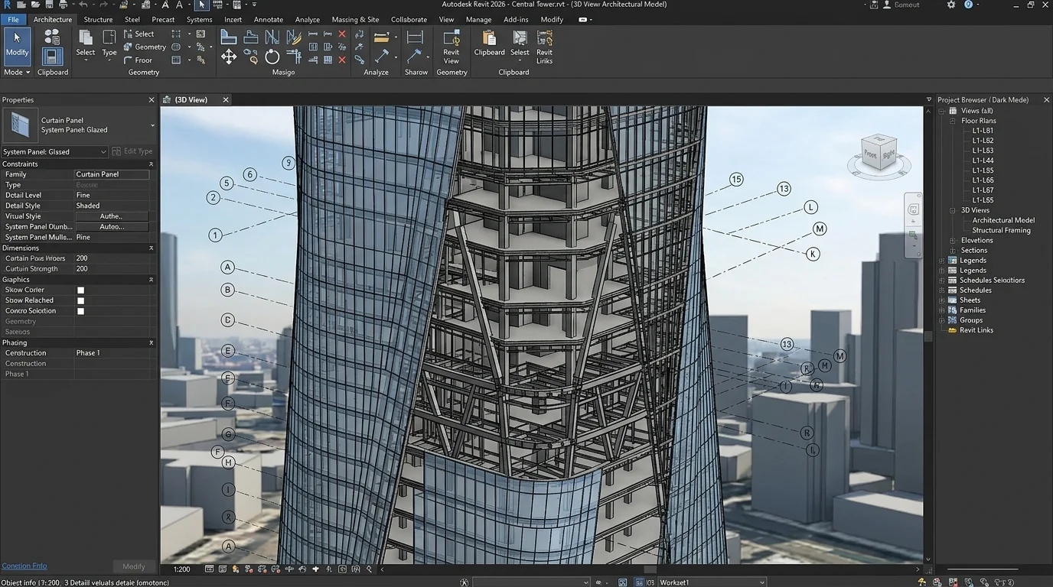Click the Undo arrow in quick access toolbar
Image resolution: width=1053 pixels, height=587 pixels.
tap(83, 5)
